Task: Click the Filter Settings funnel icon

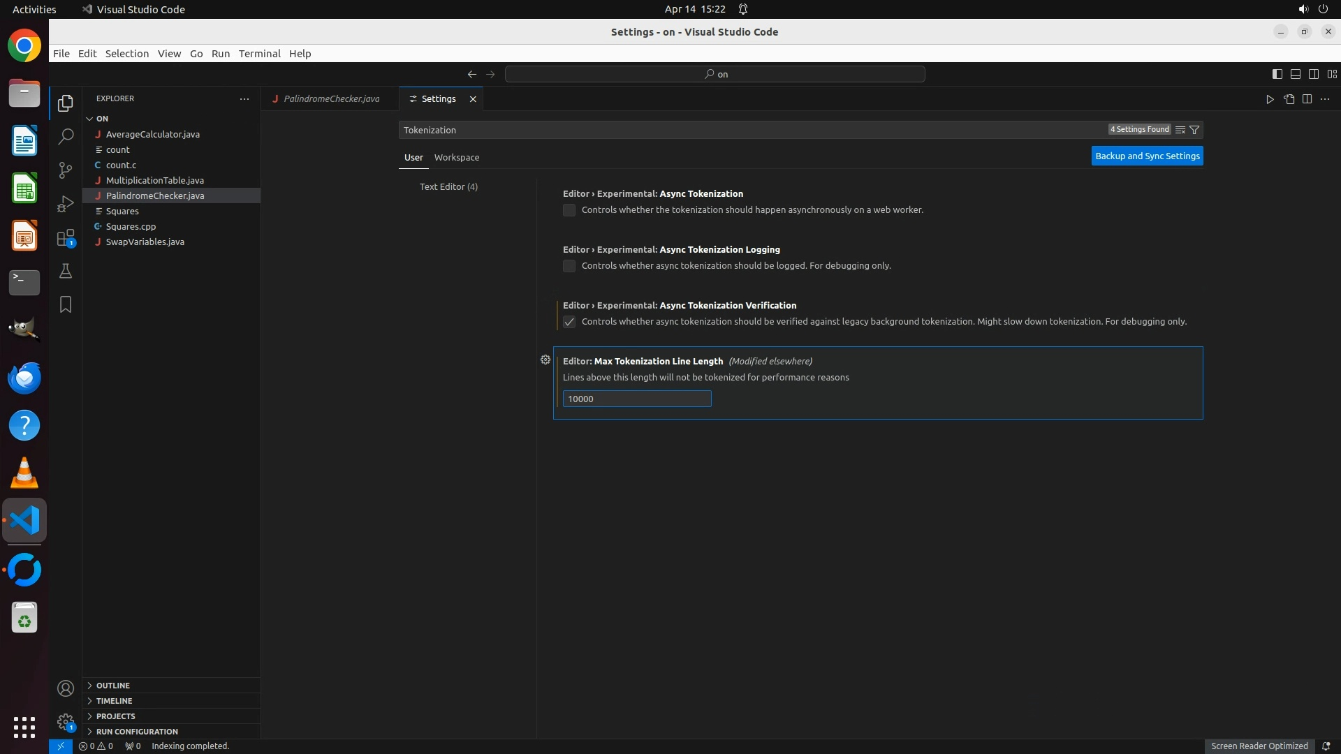Action: click(1194, 130)
